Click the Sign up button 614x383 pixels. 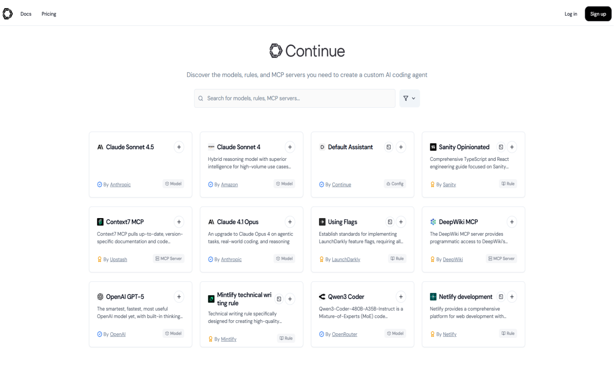click(598, 14)
